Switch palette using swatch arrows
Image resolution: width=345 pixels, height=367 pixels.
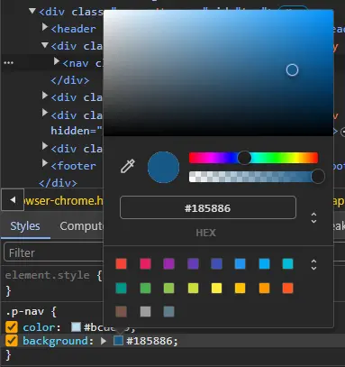coord(313,264)
